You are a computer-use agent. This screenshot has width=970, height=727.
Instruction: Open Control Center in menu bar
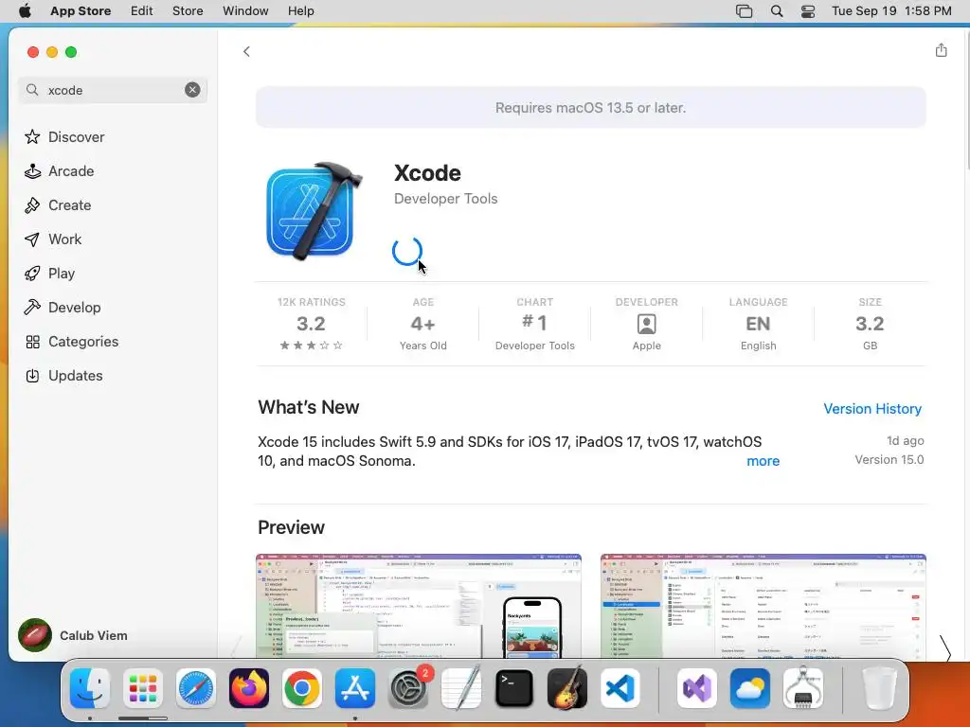[x=808, y=11]
